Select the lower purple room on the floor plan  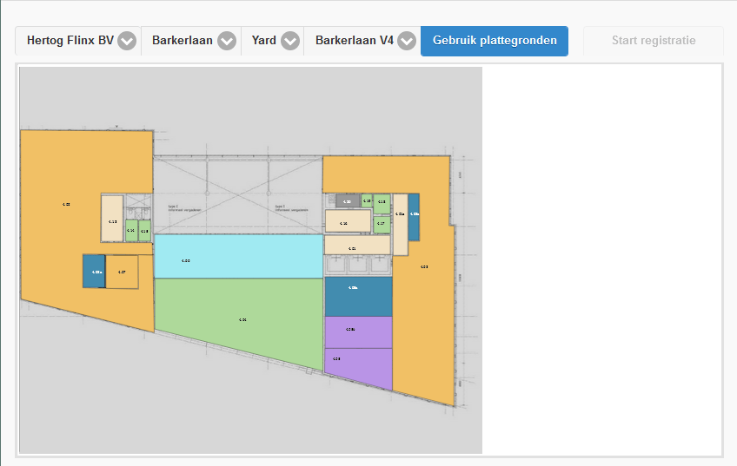358,361
